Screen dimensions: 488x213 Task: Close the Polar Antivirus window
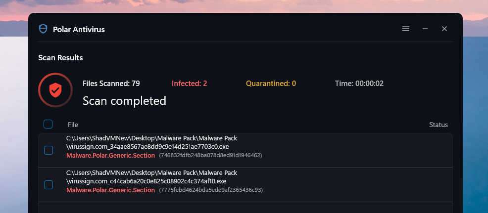444,29
